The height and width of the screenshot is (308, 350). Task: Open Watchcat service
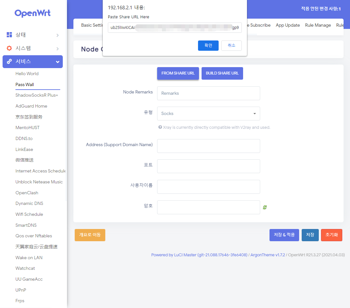pos(25,268)
